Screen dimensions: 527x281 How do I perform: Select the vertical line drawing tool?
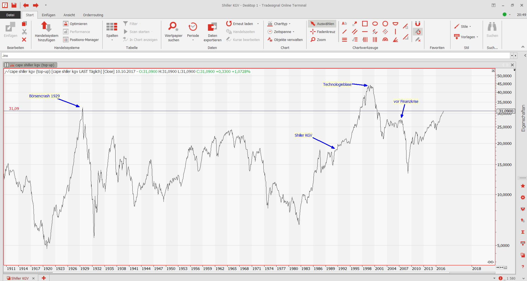pos(395,32)
